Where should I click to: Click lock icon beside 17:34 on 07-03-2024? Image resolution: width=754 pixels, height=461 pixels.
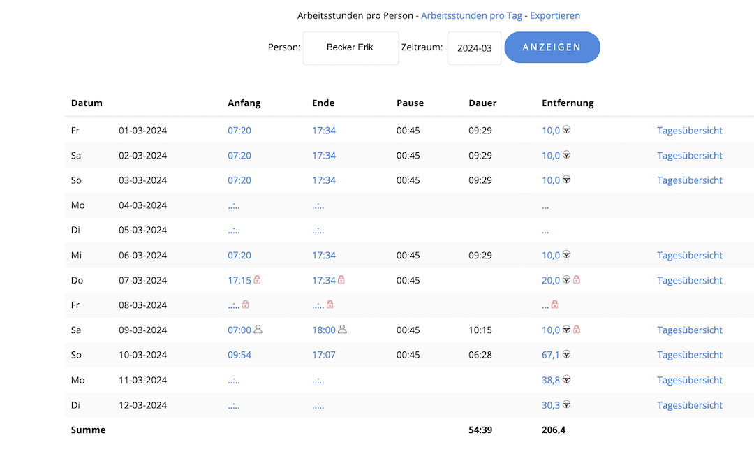tap(341, 280)
